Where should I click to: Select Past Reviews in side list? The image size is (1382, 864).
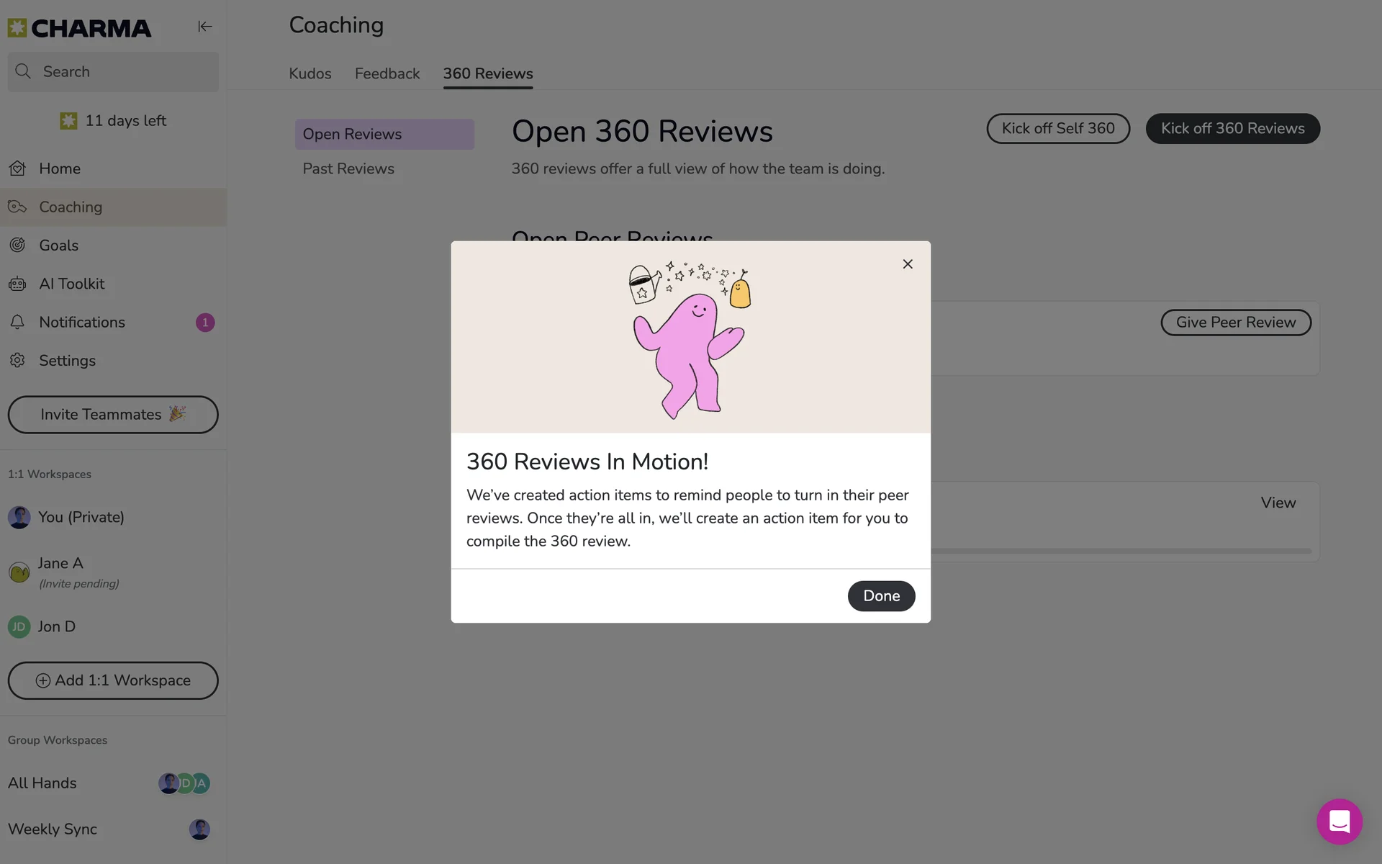click(348, 168)
